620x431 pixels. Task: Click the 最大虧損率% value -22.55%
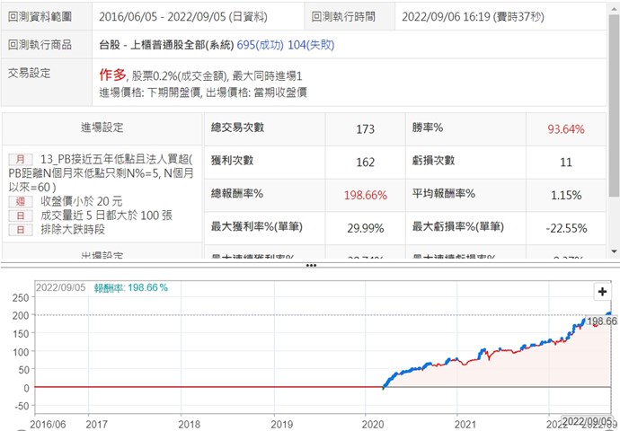tap(566, 228)
